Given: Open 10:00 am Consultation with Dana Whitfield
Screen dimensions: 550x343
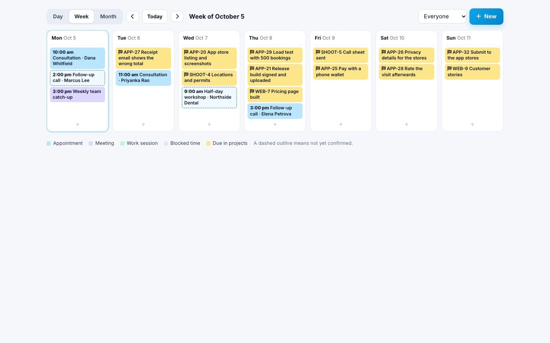Looking at the screenshot, I should click(x=77, y=58).
